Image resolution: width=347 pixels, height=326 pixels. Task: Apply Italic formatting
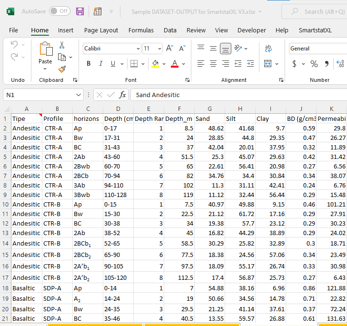101,64
